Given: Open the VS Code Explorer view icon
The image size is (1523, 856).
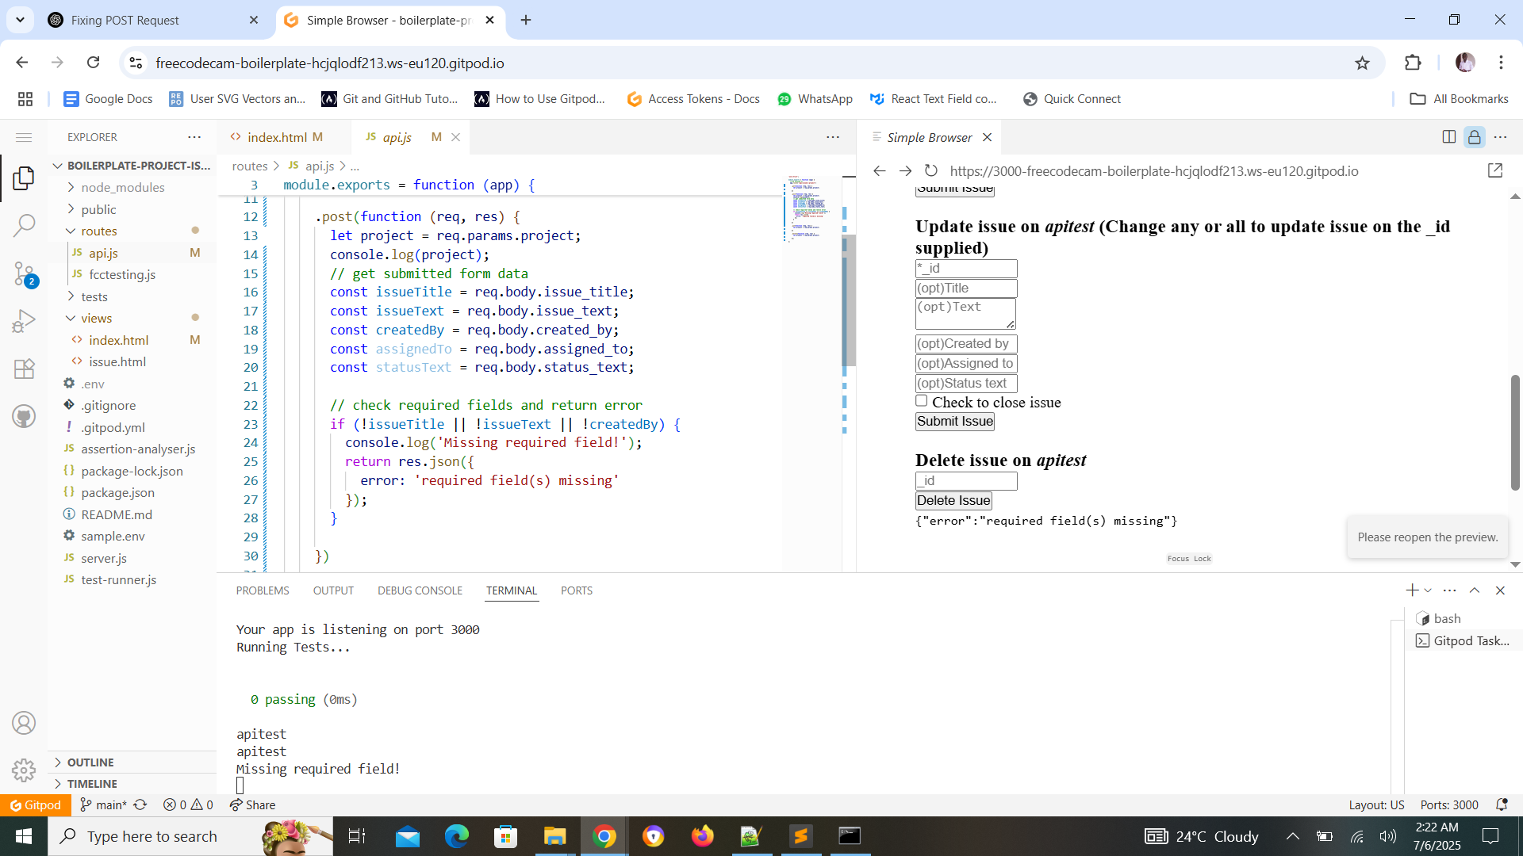Looking at the screenshot, I should click(x=24, y=178).
